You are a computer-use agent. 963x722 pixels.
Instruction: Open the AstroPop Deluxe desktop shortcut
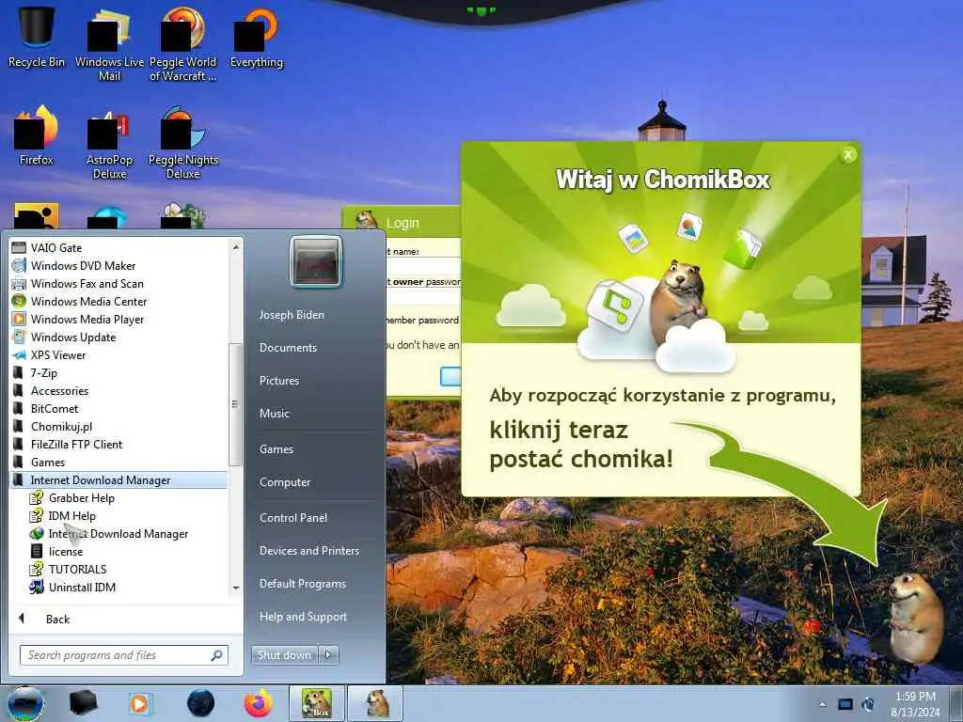point(109,143)
